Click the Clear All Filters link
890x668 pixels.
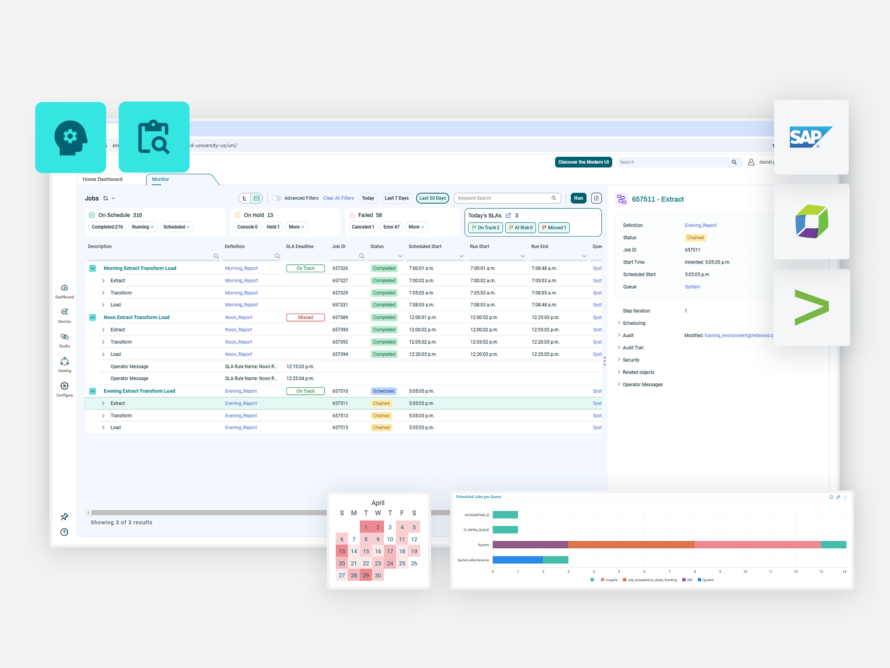[338, 199]
